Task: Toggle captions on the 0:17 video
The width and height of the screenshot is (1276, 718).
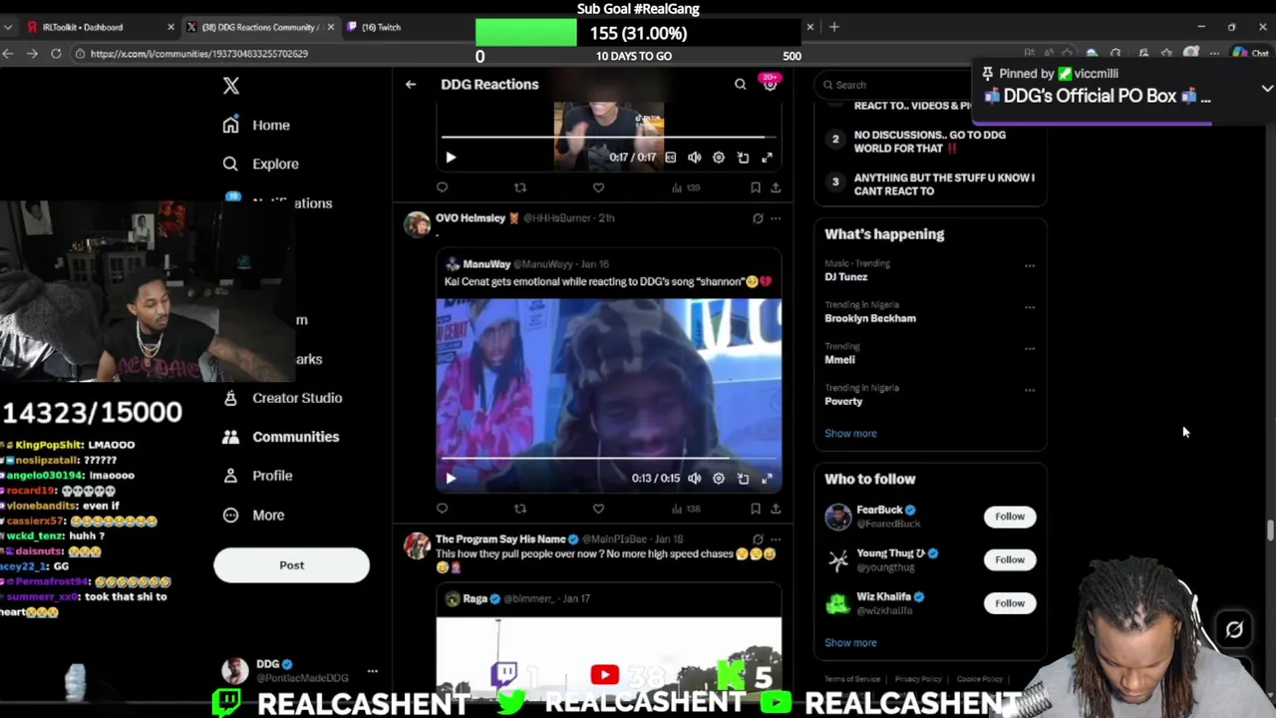Action: tap(670, 158)
